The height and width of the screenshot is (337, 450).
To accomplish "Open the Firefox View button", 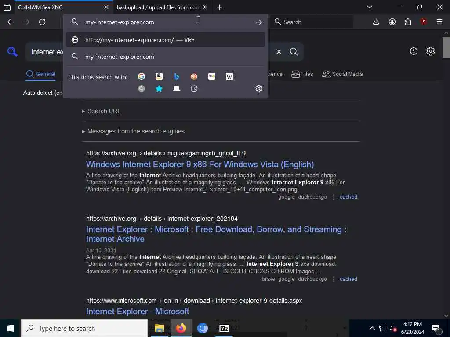I will click(7, 7).
